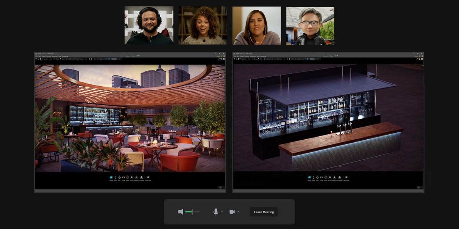The image size is (459, 229).
Task: Click the camera snapshot icon in rooftop scene window
Action: coord(224,59)
